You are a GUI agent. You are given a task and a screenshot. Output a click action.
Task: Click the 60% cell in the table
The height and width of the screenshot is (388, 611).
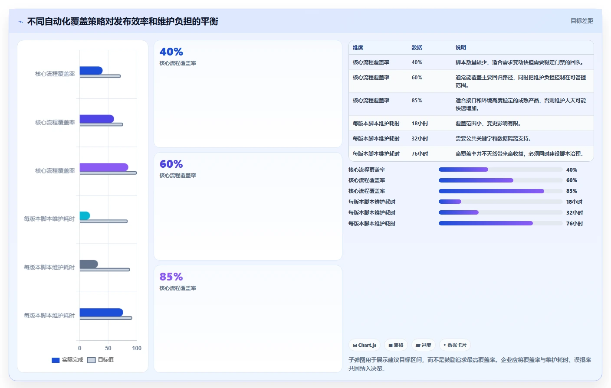(417, 78)
